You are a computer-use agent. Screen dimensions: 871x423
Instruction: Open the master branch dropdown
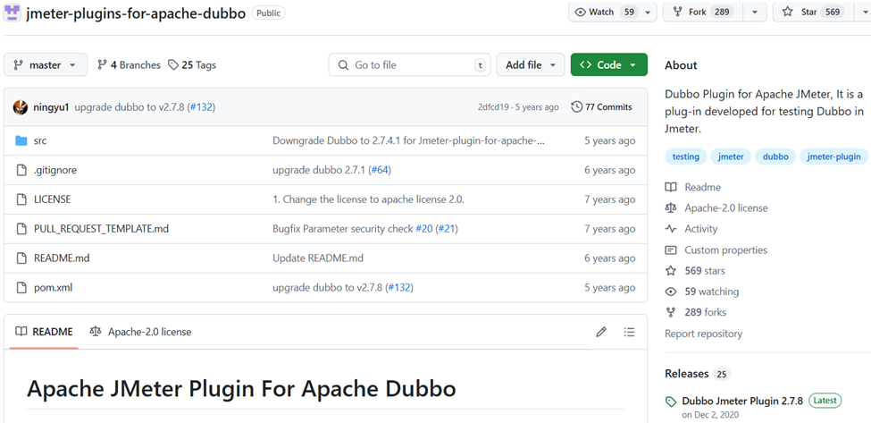[46, 65]
